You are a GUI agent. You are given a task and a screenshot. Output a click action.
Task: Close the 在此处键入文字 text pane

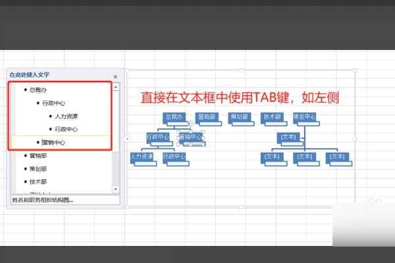pyautogui.click(x=115, y=76)
